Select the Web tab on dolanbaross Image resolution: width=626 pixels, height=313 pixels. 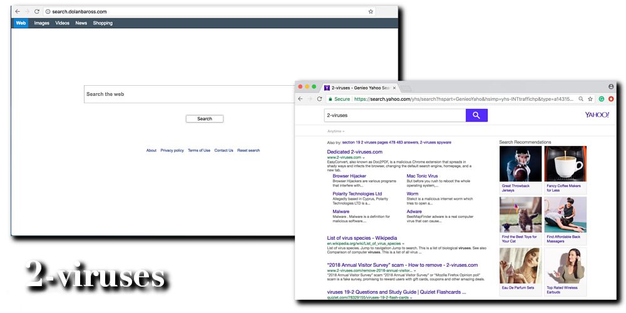coord(21,23)
